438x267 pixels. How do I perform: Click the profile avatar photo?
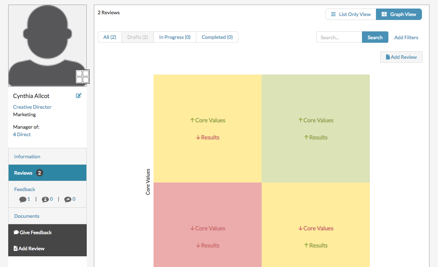pyautogui.click(x=47, y=46)
